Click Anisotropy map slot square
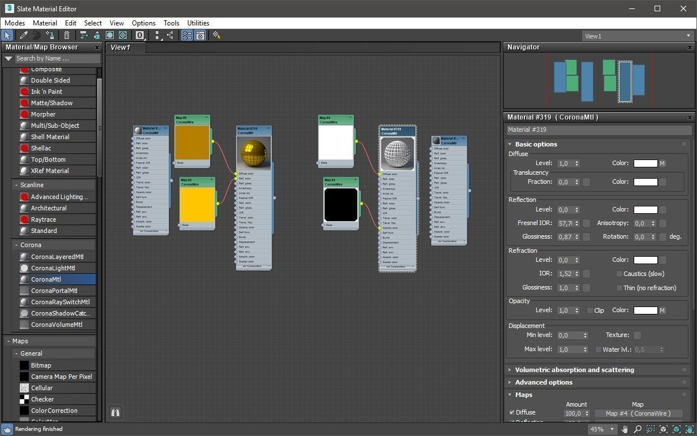 coord(663,223)
